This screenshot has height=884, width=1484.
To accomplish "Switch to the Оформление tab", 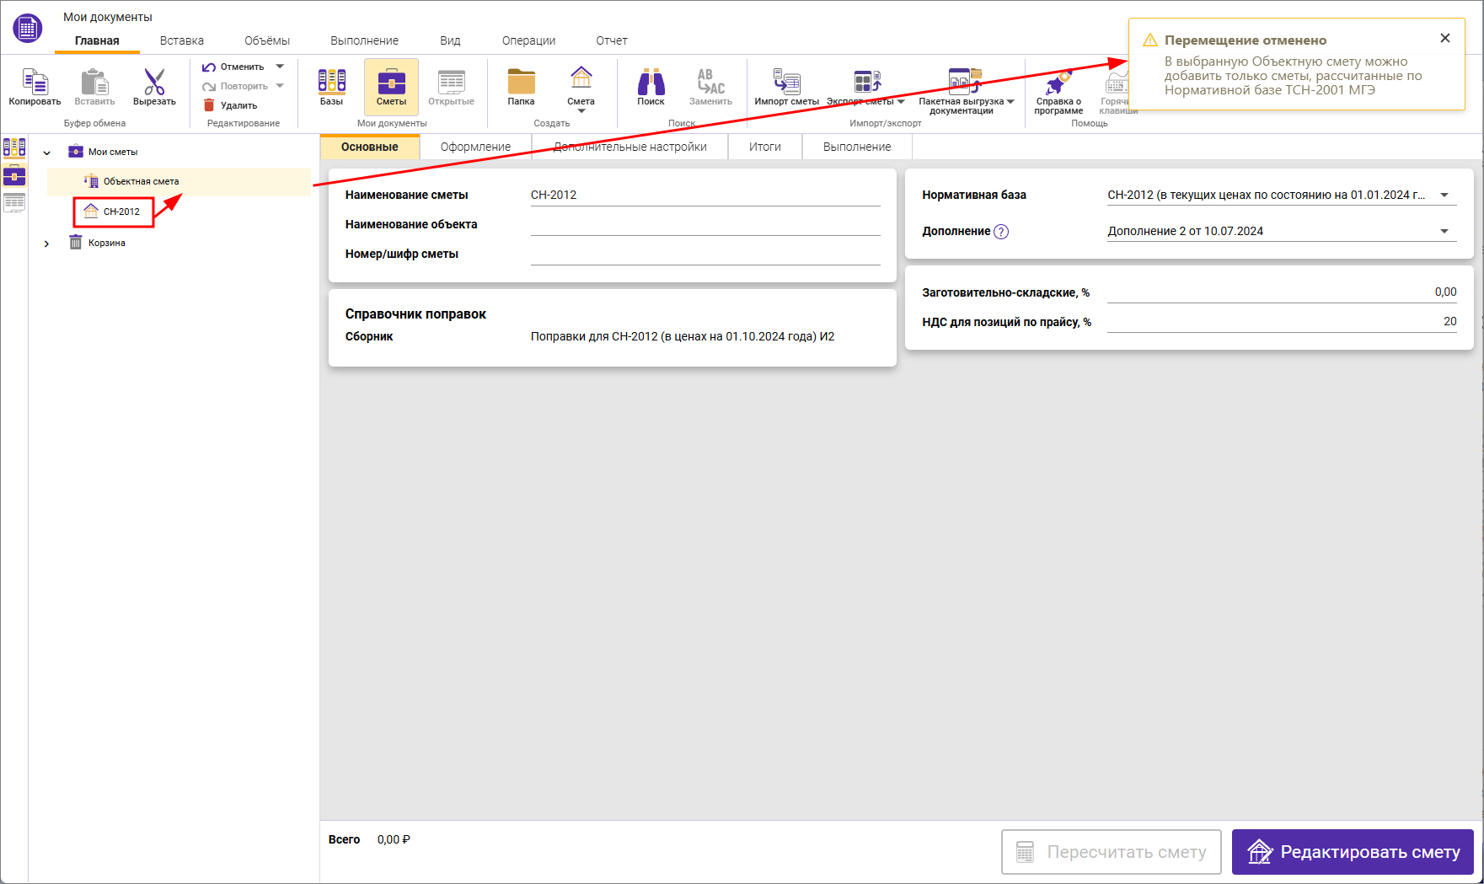I will tap(475, 147).
